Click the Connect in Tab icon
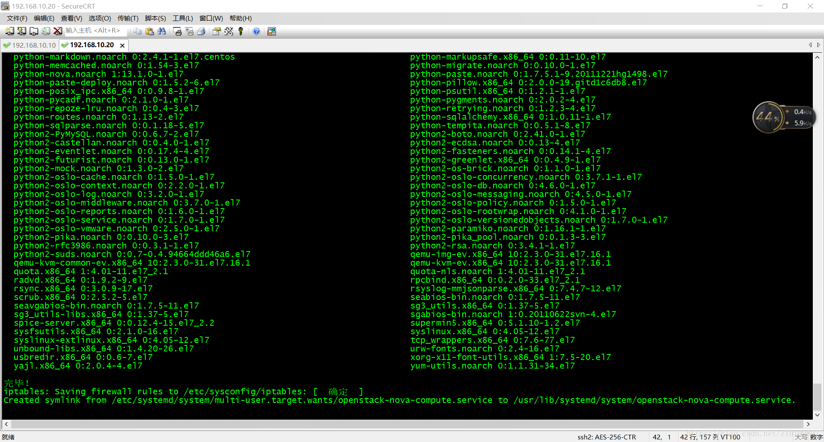 pos(33,31)
